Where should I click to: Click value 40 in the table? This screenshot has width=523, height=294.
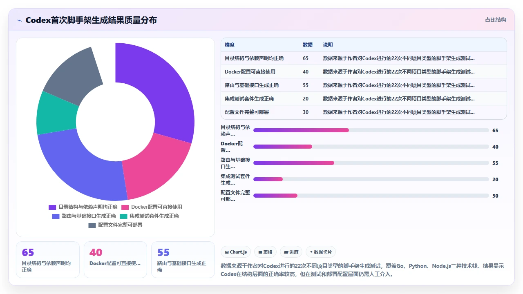tap(306, 72)
